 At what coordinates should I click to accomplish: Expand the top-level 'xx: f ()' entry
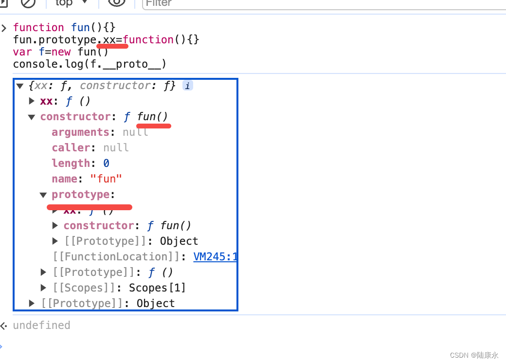[x=31, y=101]
